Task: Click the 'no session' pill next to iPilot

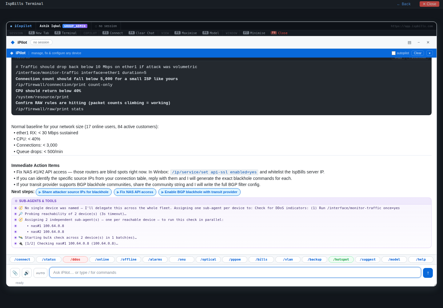Action: (x=41, y=43)
